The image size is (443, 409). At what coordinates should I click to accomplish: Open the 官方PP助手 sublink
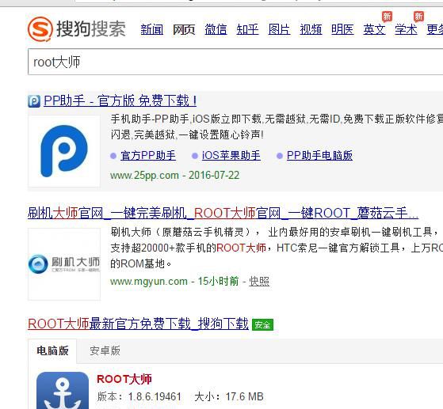click(148, 156)
